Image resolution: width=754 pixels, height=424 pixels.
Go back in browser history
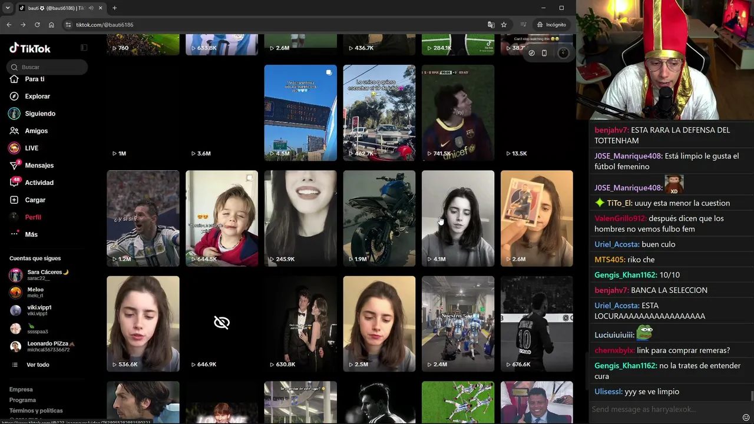[9, 25]
